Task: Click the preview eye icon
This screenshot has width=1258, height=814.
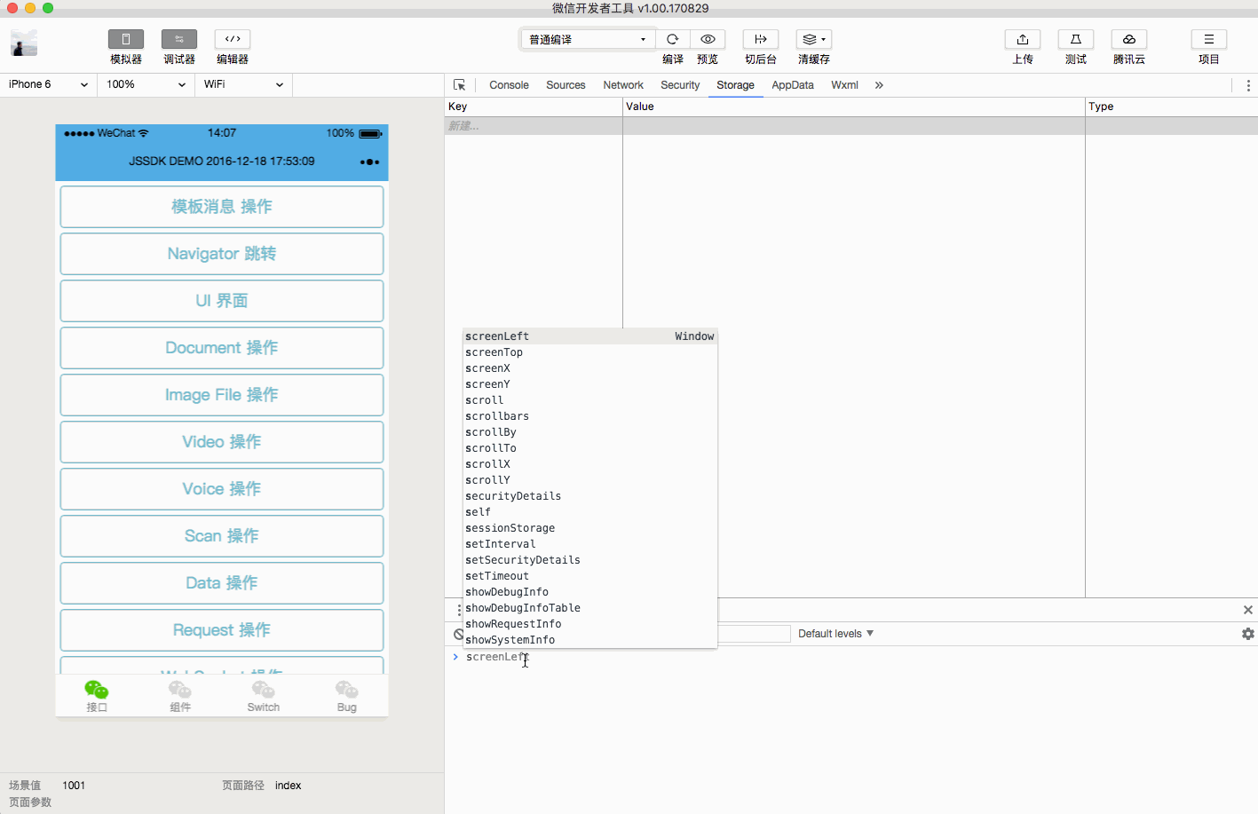Action: (708, 39)
